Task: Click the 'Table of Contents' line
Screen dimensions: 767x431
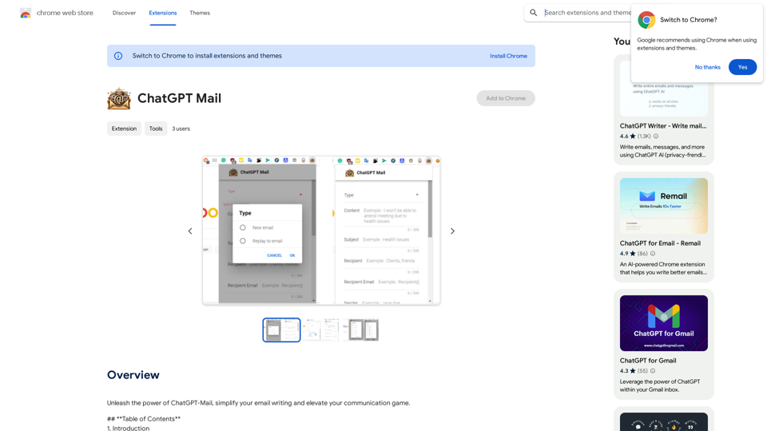Action: tap(144, 419)
